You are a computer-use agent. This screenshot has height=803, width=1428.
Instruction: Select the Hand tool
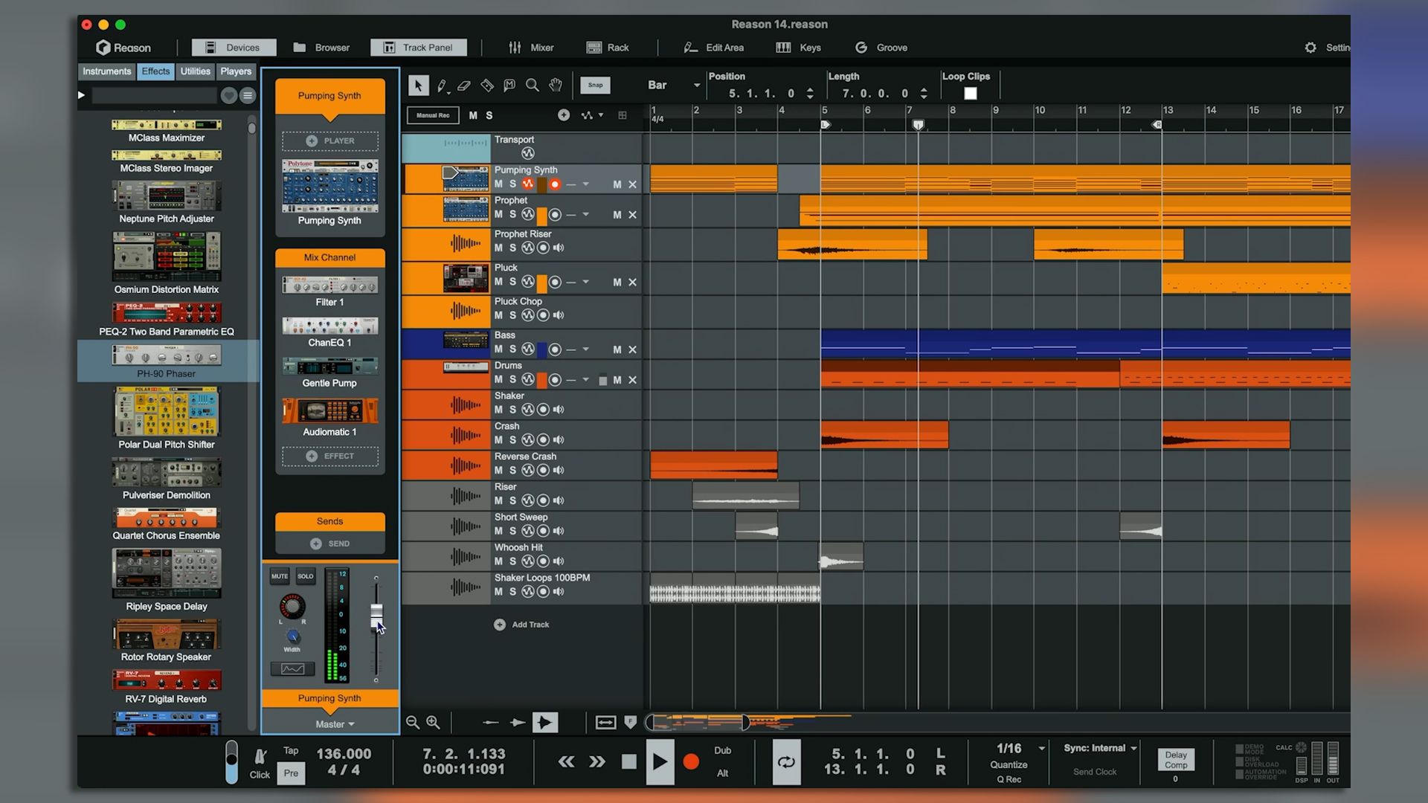556,85
